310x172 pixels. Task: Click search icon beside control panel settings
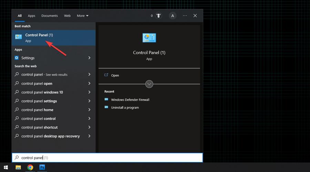(x=17, y=101)
